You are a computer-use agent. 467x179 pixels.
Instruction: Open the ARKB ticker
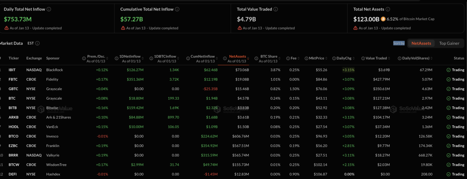(x=14, y=118)
